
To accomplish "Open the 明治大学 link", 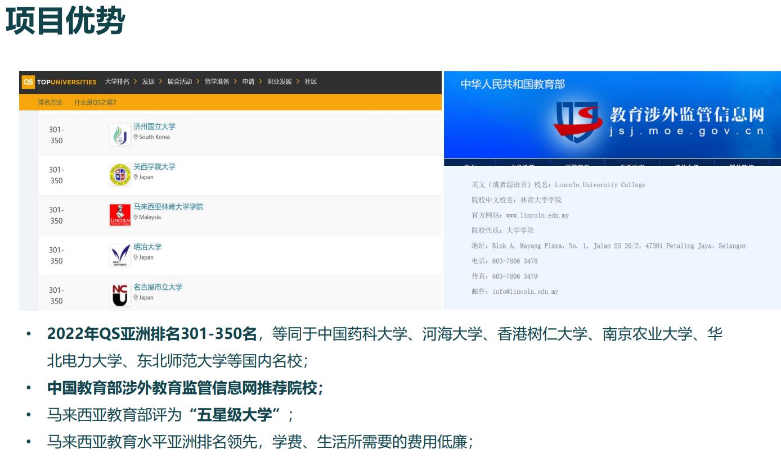I will pos(147,247).
